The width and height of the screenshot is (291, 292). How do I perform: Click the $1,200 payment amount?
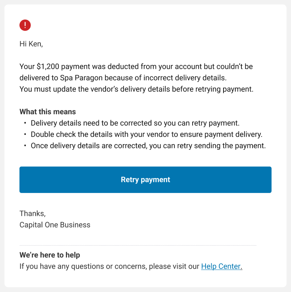pos(48,67)
